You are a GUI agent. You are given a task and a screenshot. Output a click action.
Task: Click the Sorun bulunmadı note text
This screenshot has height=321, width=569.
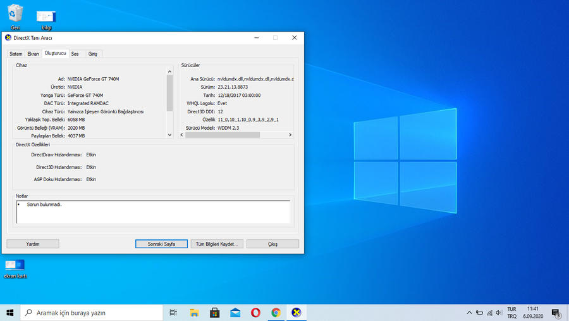coord(44,205)
